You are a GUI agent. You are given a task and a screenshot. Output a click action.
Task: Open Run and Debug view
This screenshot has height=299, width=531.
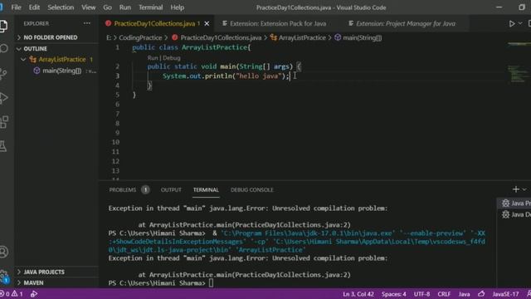pyautogui.click(x=3, y=98)
